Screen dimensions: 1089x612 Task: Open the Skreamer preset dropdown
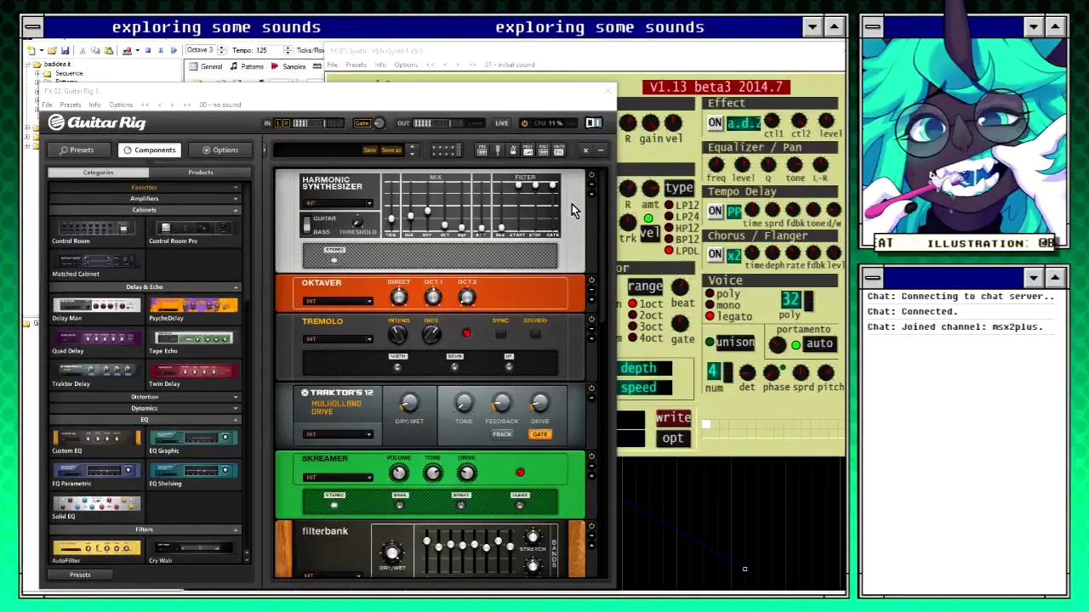click(339, 477)
